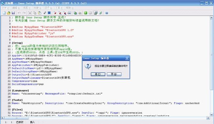Open the 编辑(E) menu
Viewport: 214px width, 124px height.
pos(16,8)
